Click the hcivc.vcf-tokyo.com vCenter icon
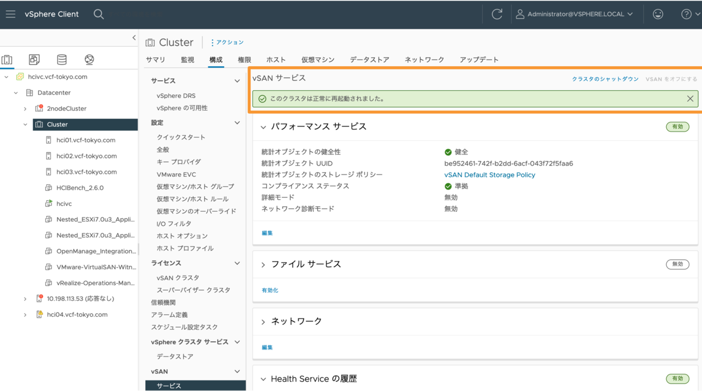The height and width of the screenshot is (391, 702). pyautogui.click(x=20, y=77)
